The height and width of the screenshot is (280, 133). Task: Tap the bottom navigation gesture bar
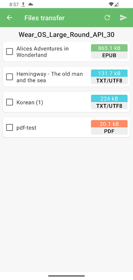pos(66,276)
